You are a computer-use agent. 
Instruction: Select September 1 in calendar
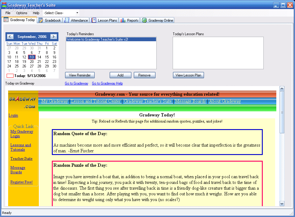pos(47,48)
